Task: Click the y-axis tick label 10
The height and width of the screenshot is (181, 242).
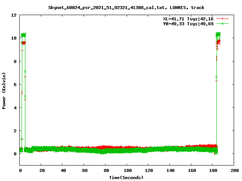Action: tap(14, 38)
